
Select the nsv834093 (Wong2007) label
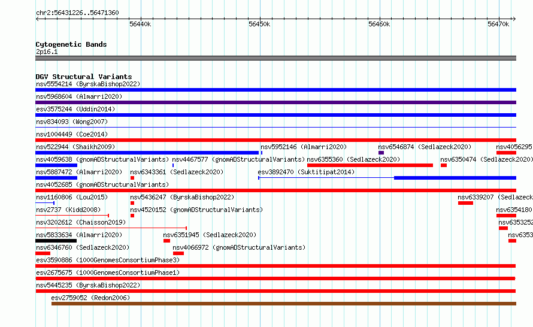click(x=72, y=122)
